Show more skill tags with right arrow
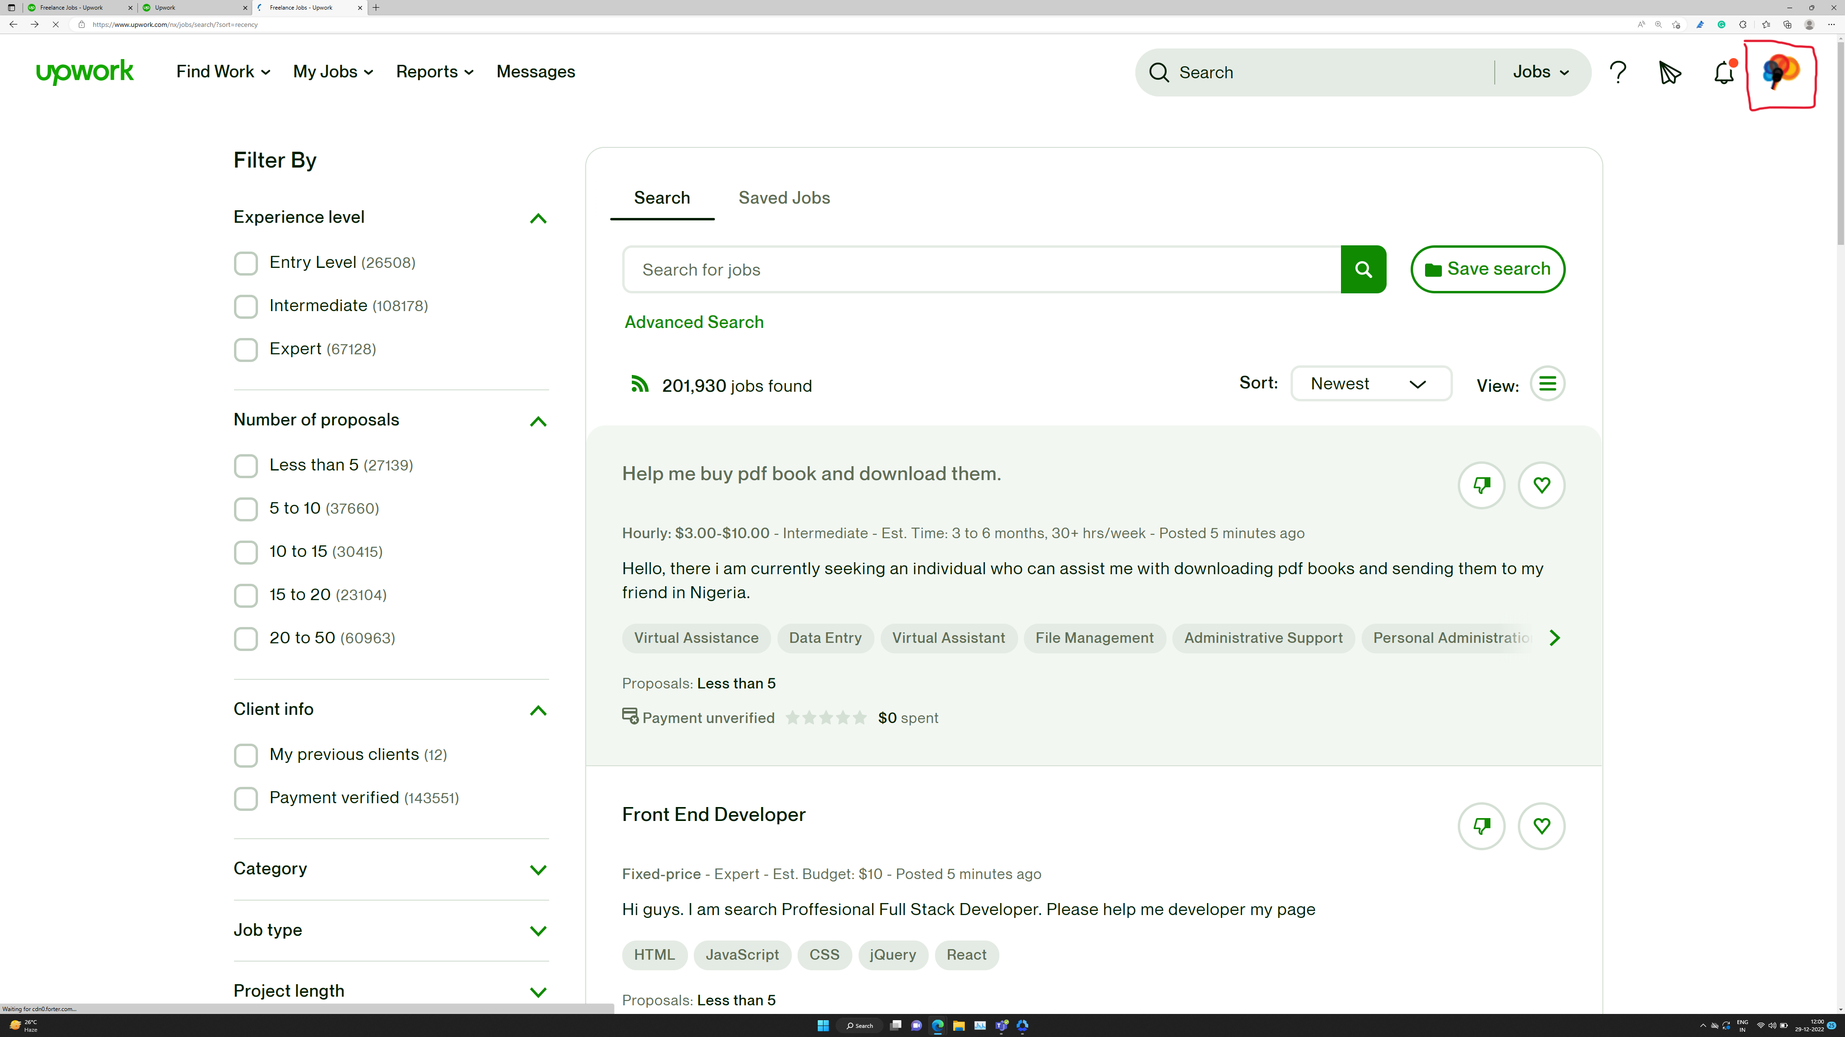The height and width of the screenshot is (1037, 1845). tap(1553, 638)
